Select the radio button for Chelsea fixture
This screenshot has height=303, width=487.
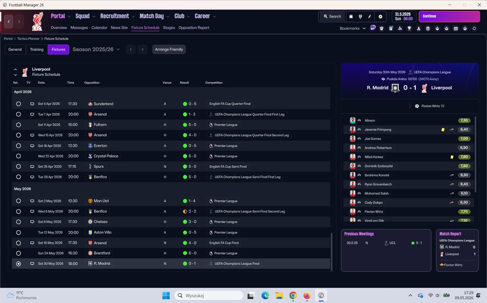pyautogui.click(x=19, y=222)
